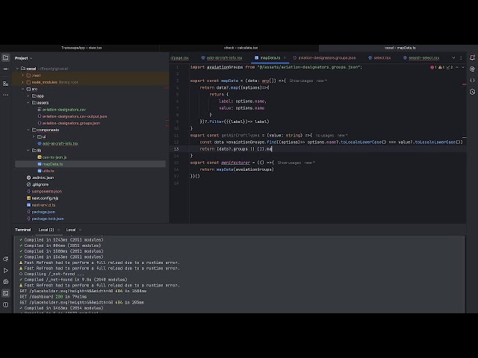
Task: Open the AI Assistant icon in right sidebar
Action: 472,69
